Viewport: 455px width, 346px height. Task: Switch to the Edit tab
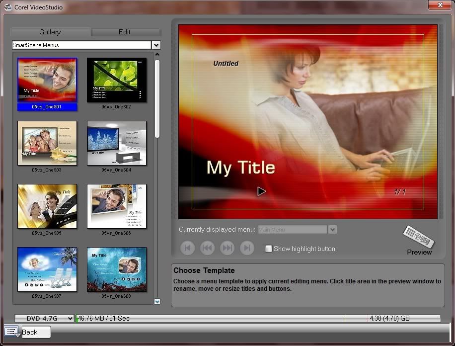125,32
